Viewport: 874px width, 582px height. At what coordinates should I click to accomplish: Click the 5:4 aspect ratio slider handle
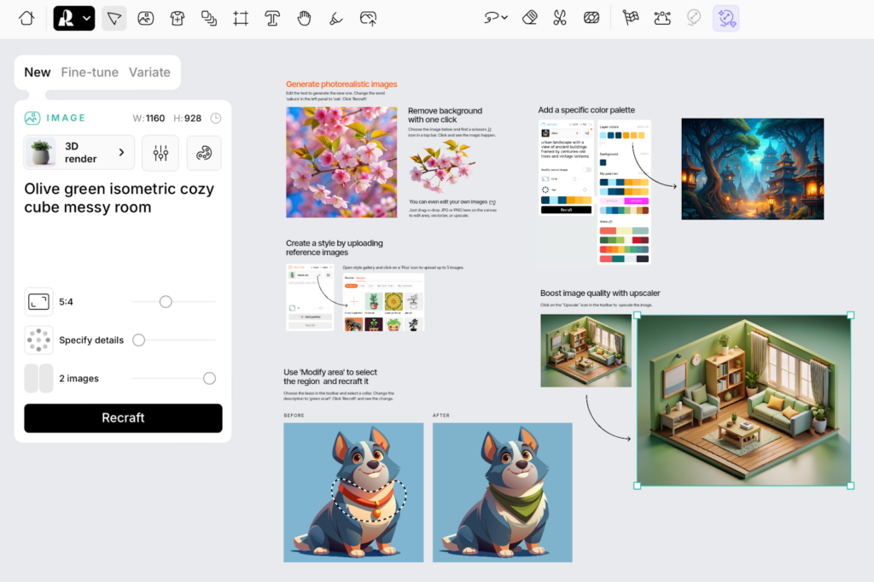point(166,301)
